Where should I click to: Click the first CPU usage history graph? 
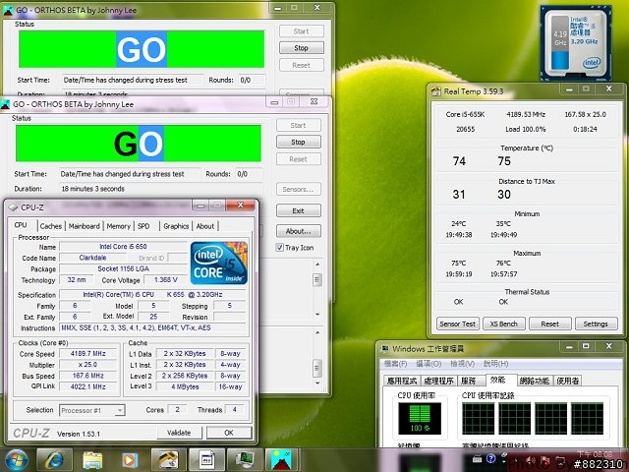click(x=479, y=419)
